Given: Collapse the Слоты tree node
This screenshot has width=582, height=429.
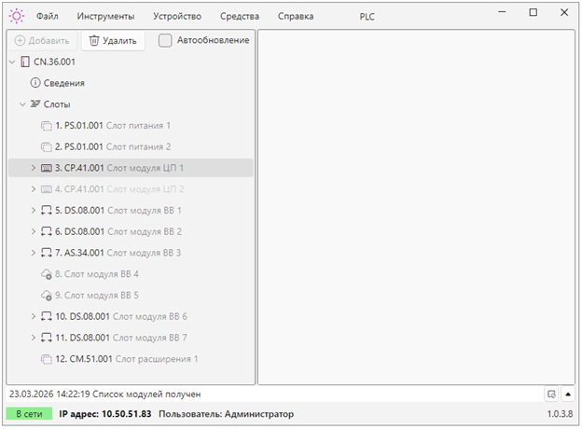Looking at the screenshot, I should (22, 104).
